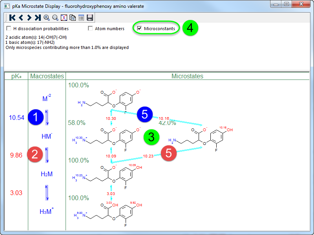Save with the floppy disk icon
The width and height of the screenshot is (314, 235).
(x=90, y=18)
